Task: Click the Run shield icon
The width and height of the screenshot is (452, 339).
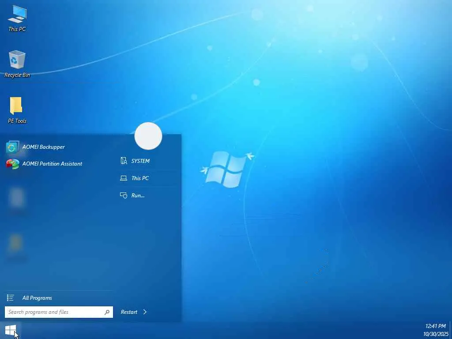Action: [124, 196]
